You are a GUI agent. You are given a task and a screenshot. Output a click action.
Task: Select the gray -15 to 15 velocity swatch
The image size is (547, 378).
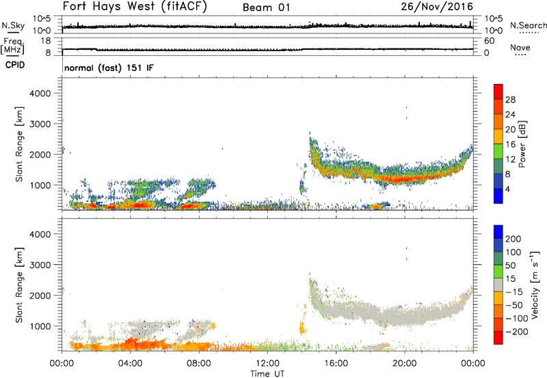coord(498,285)
